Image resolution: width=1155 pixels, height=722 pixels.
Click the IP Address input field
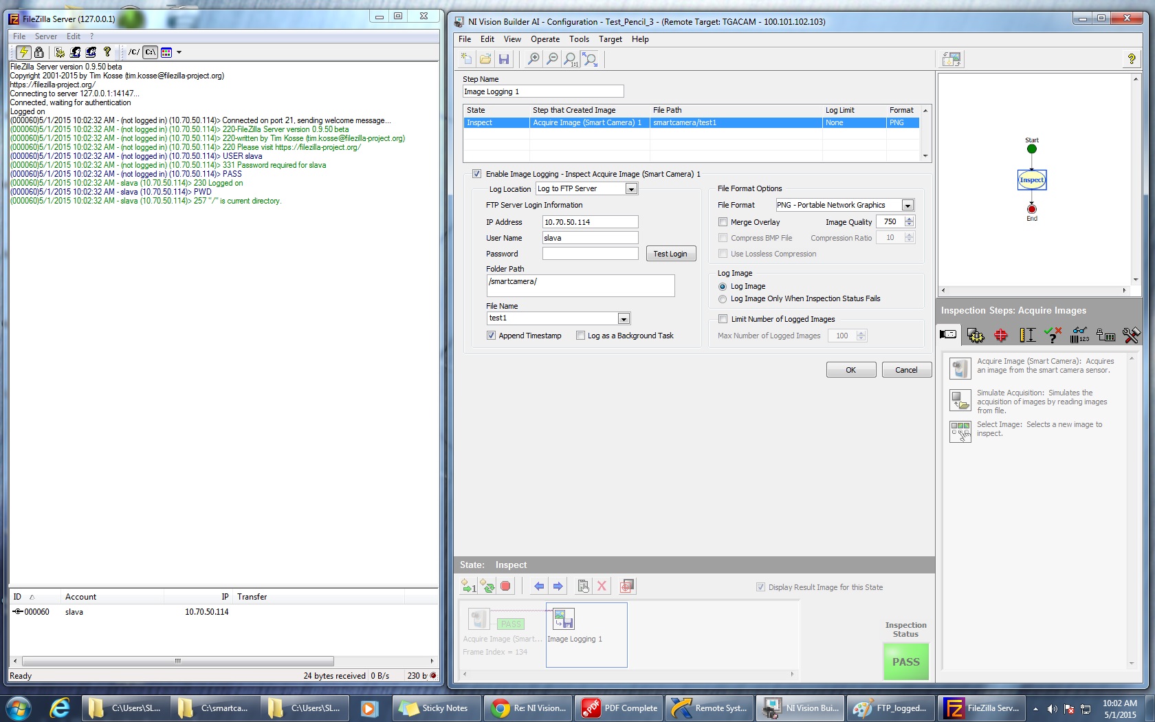tap(590, 222)
